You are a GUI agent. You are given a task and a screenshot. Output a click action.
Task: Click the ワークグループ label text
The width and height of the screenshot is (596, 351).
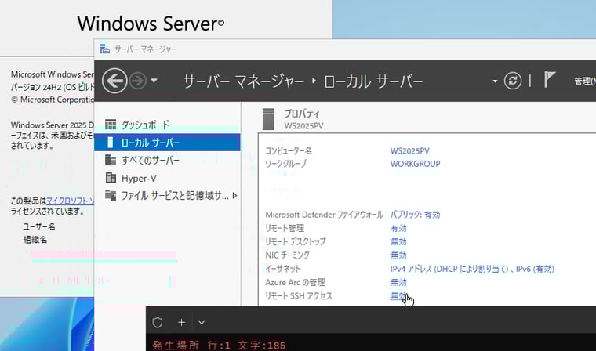(x=285, y=164)
